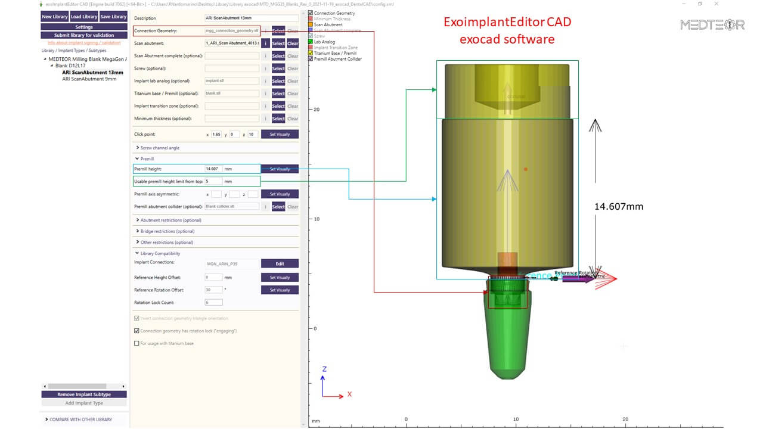Viewport: 763px width, 429px height.
Task: Click Rotation Lock Count input field
Action: (x=213, y=303)
